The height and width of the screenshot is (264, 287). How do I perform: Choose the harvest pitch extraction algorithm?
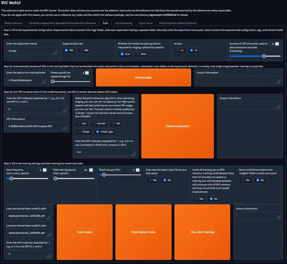99,123
